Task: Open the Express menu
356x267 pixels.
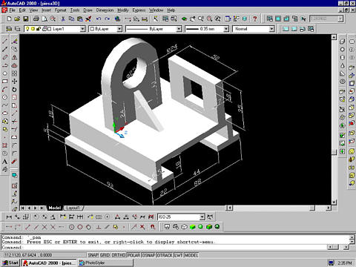Action: click(139, 10)
